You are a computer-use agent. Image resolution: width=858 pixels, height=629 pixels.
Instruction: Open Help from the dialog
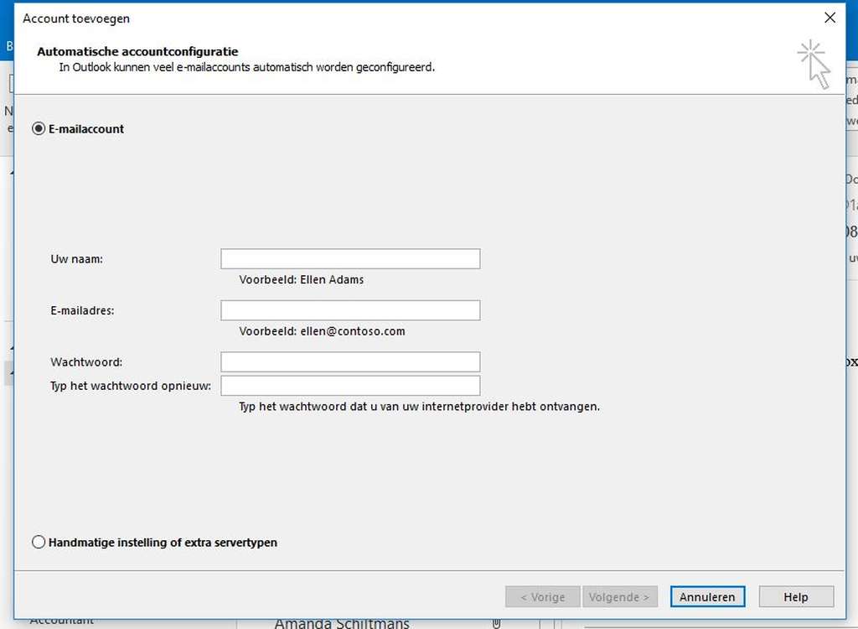(795, 596)
